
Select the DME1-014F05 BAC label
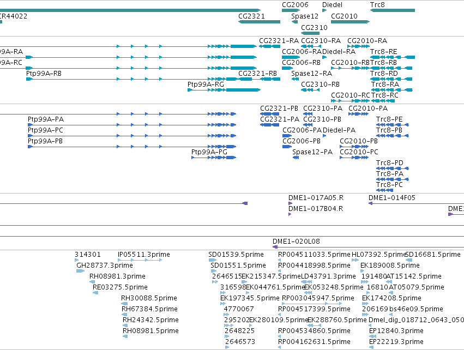click(x=392, y=198)
